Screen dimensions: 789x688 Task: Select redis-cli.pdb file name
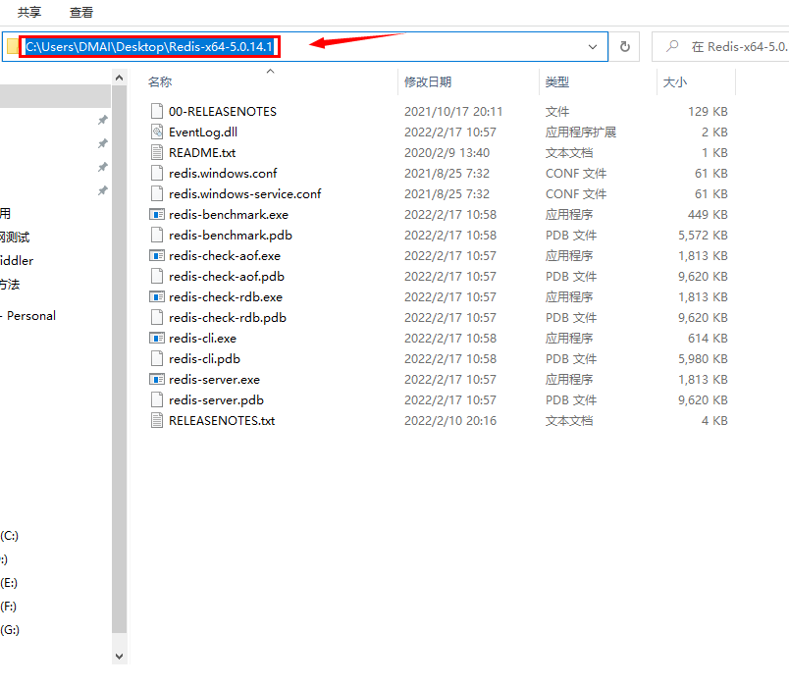[205, 359]
